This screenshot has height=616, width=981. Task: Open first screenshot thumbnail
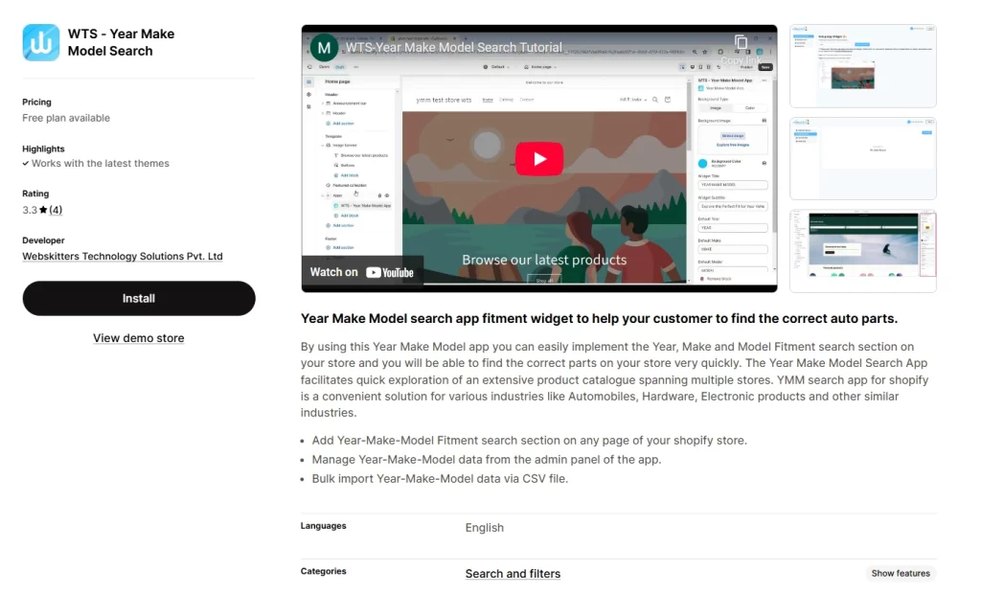862,66
